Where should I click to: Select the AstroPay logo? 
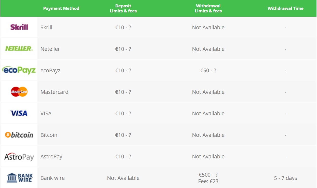[19, 157]
